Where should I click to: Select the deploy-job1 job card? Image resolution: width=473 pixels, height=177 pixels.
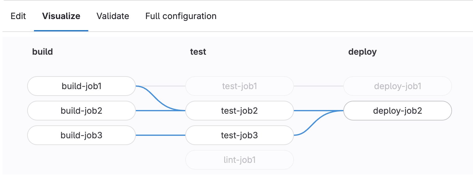click(x=397, y=86)
